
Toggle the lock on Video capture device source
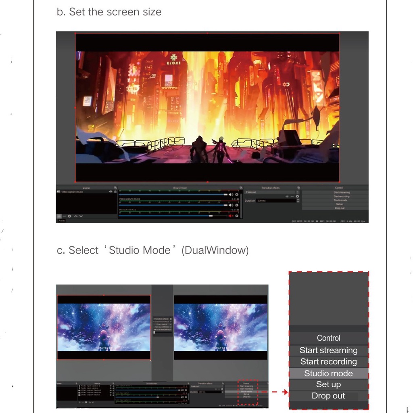115,192
